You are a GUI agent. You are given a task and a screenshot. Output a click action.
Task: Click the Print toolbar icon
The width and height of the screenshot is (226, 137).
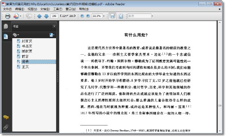(x=8, y=16)
